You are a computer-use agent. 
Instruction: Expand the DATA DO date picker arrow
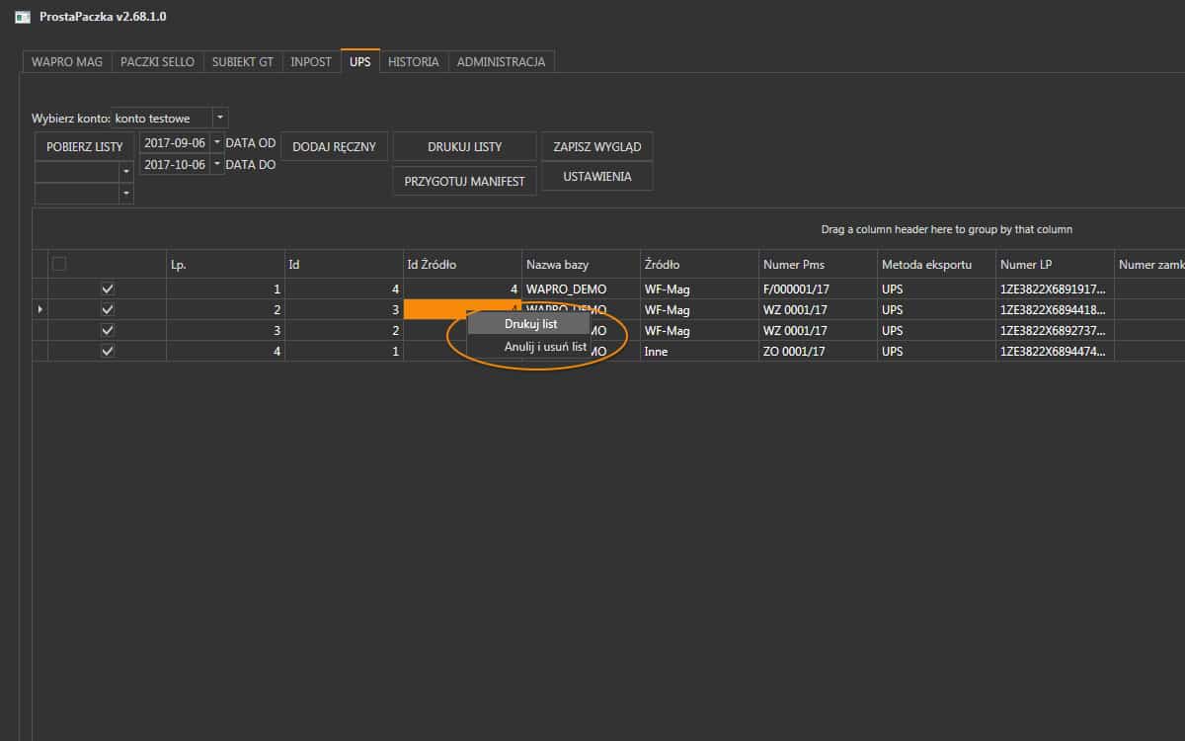[217, 165]
